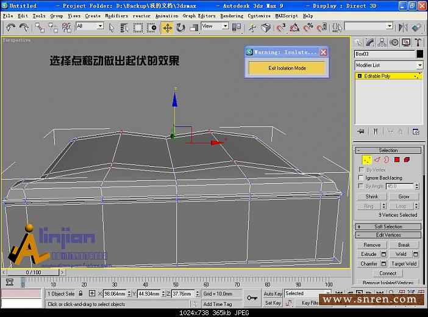Choose Element sub-object selection icon
Screen dimensions: 428x317
click(x=406, y=159)
